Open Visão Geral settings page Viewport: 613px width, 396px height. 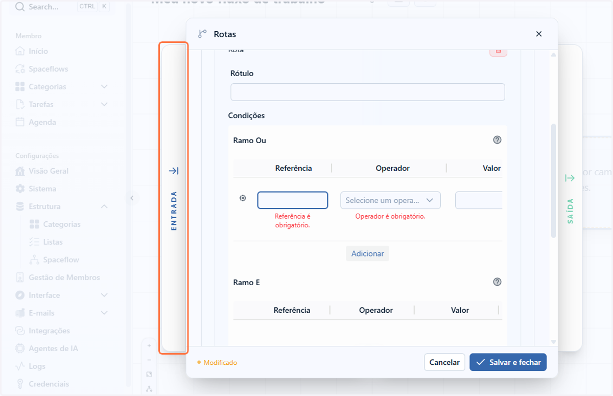tap(49, 171)
